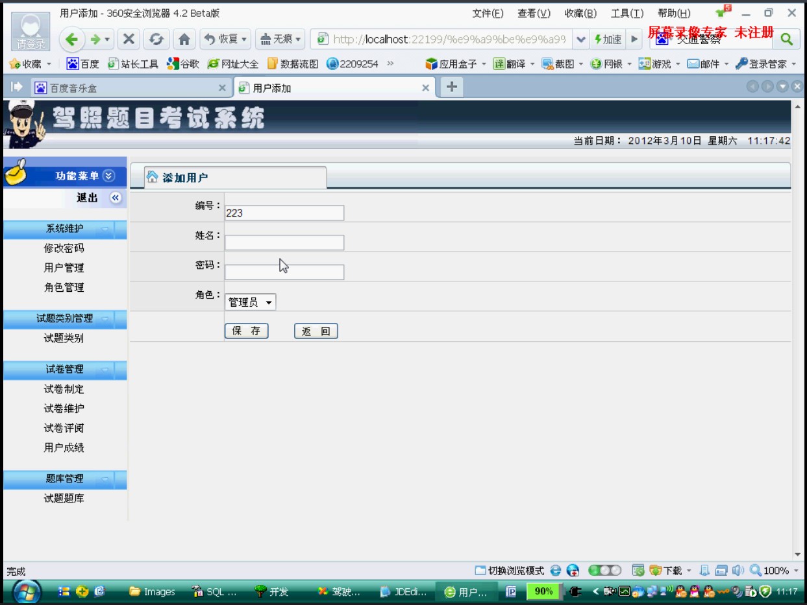The image size is (807, 605).
Task: Click the 退出 logout link
Action: (87, 198)
